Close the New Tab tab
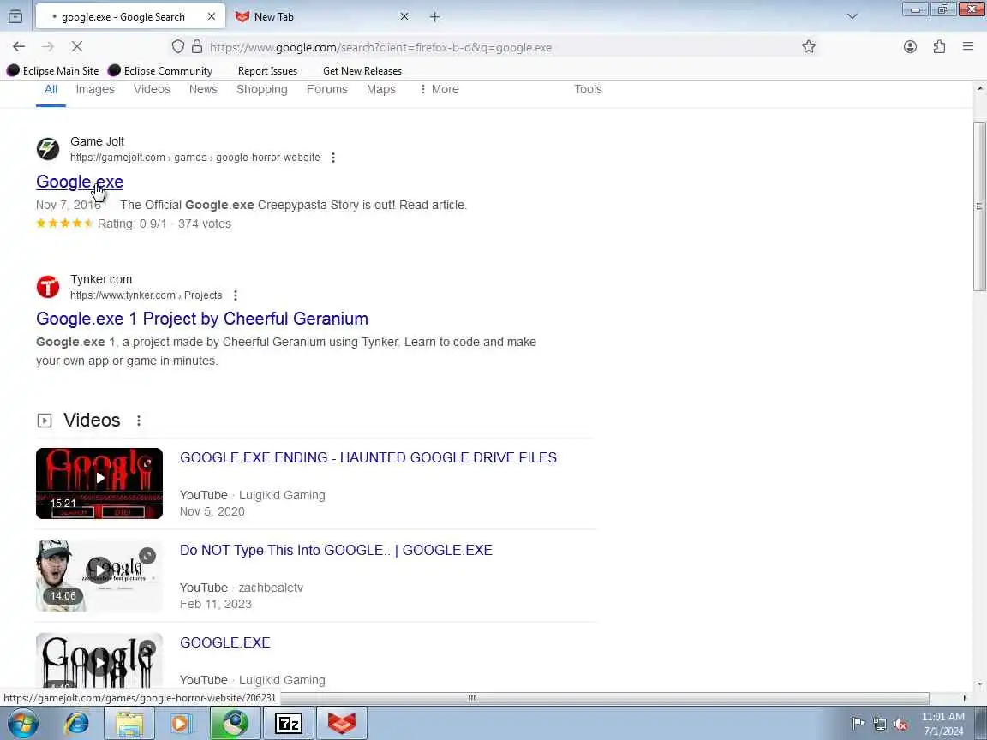Image resolution: width=987 pixels, height=740 pixels. click(404, 16)
